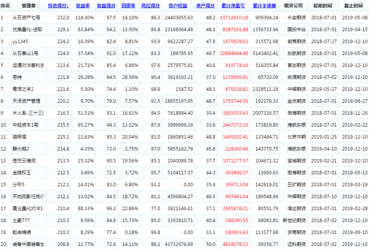
Task: Click the 资产得分 header link
Action: [206, 6]
